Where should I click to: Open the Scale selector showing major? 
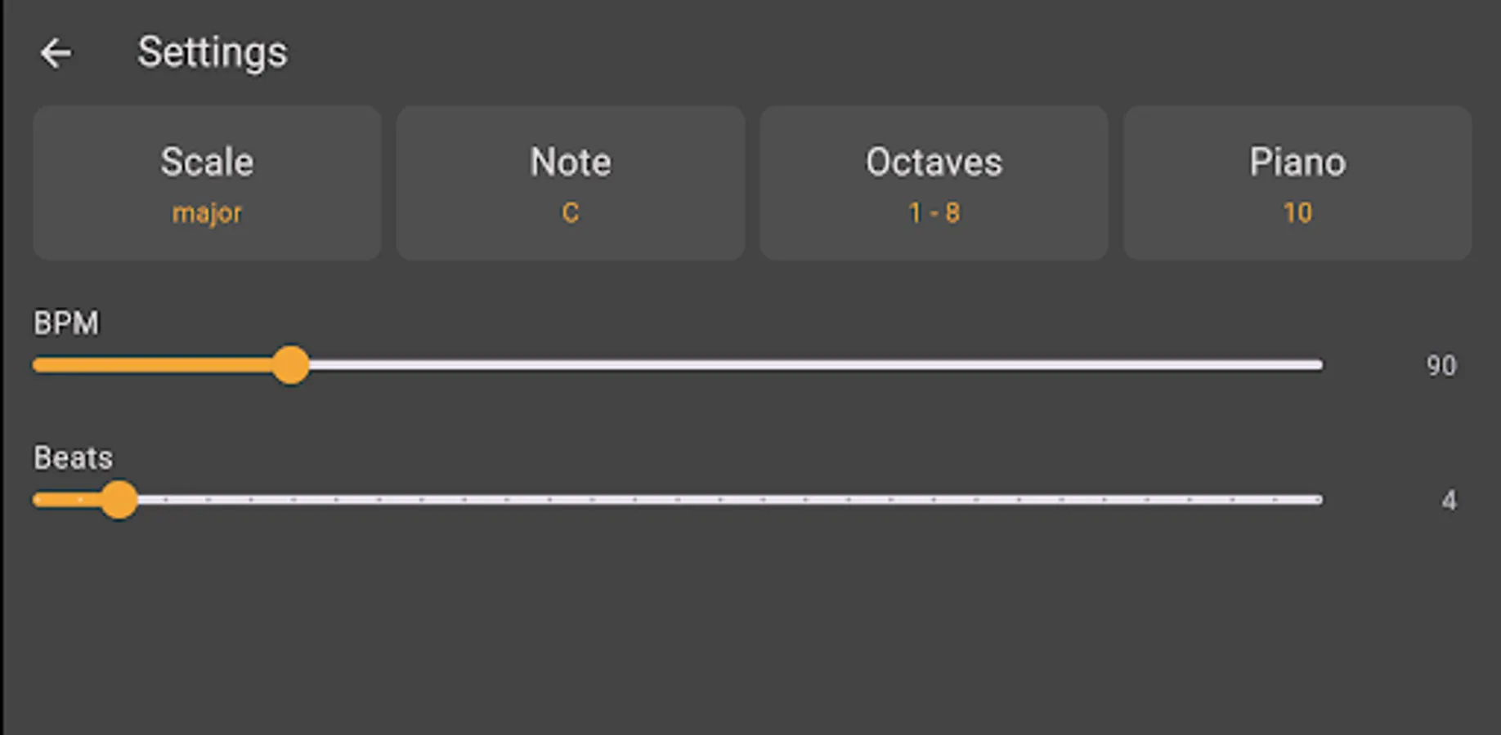click(x=206, y=183)
